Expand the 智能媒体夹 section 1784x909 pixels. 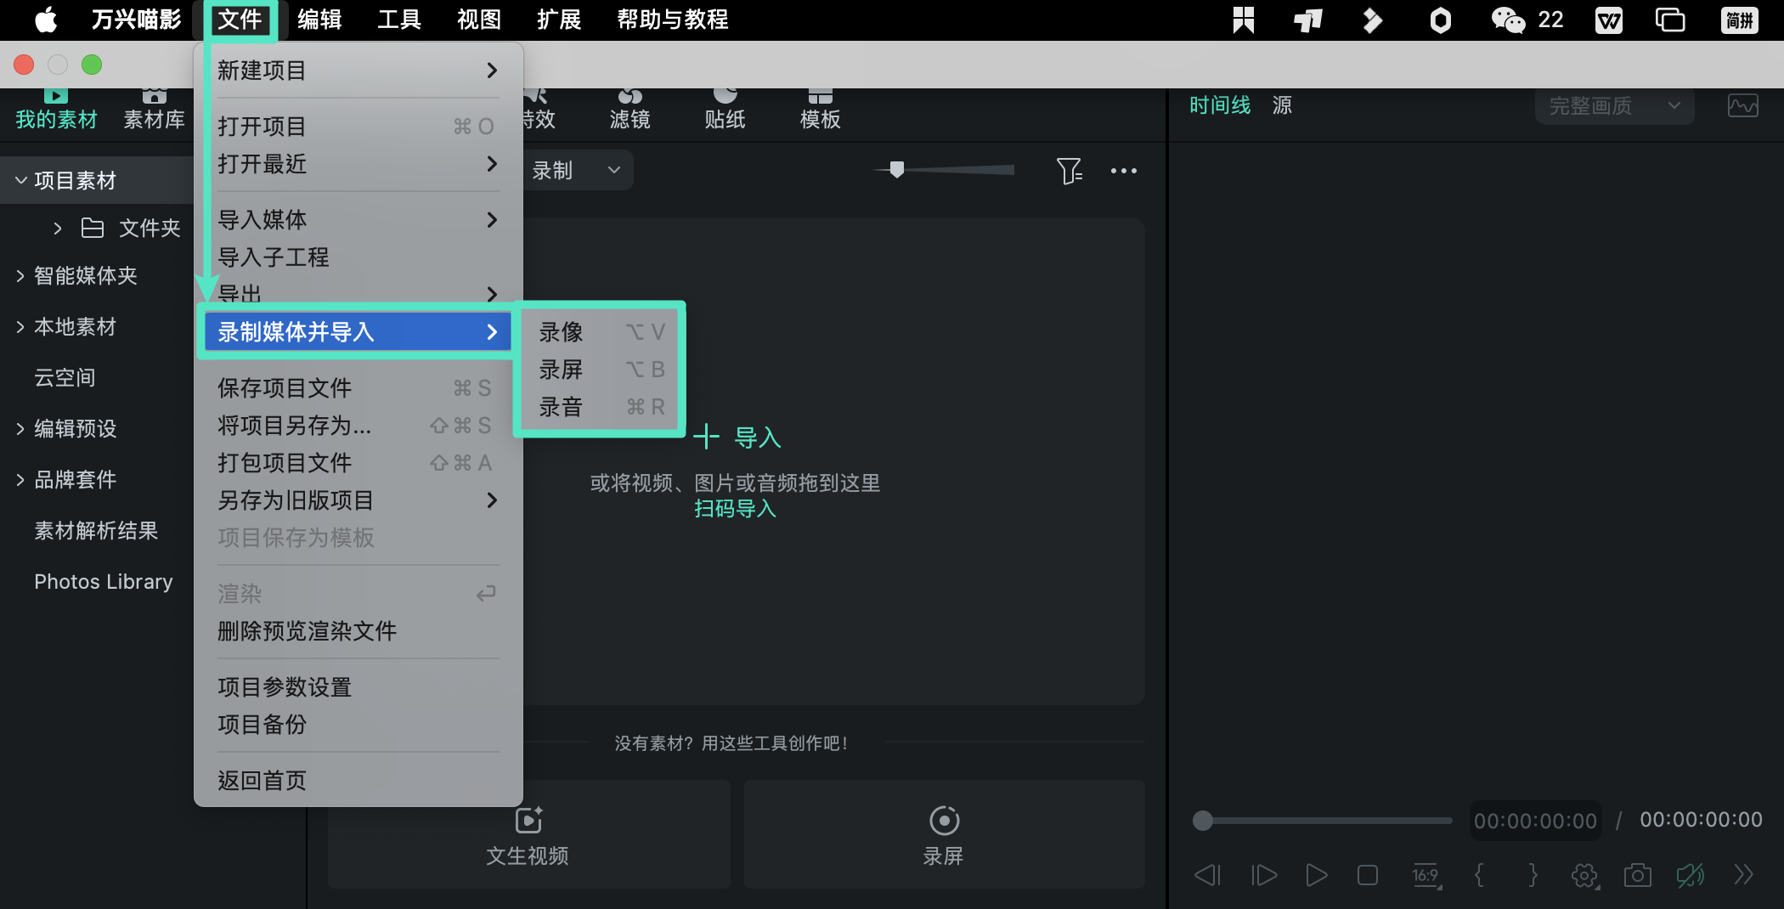pyautogui.click(x=20, y=275)
